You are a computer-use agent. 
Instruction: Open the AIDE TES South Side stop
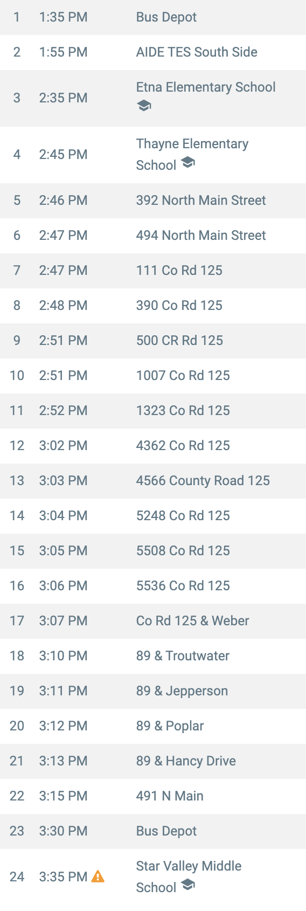click(x=153, y=52)
